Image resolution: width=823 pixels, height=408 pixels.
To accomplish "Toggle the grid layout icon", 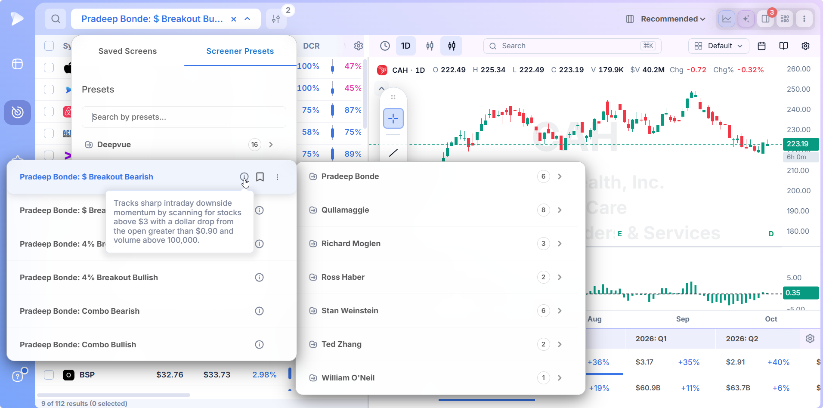I will pos(785,19).
